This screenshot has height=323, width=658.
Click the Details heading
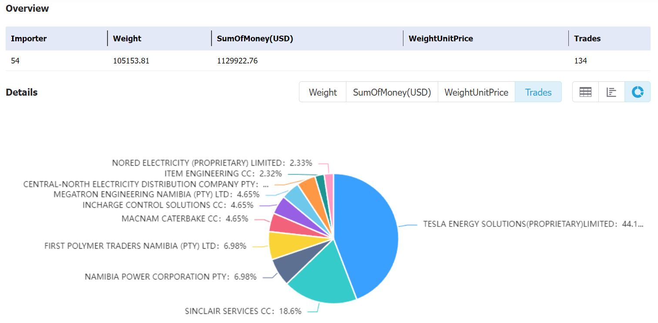click(22, 92)
